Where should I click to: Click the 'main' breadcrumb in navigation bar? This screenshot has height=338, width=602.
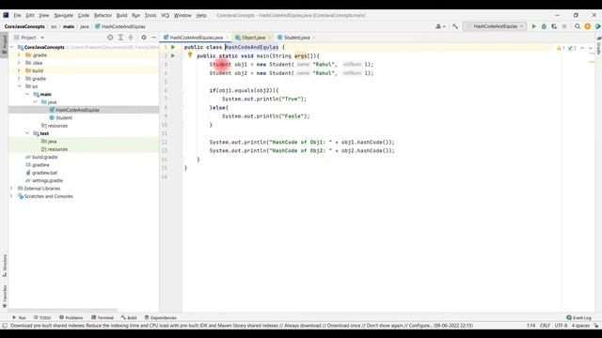[69, 26]
